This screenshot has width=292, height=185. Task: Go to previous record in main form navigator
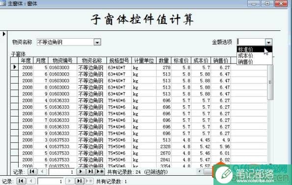coord(31,181)
